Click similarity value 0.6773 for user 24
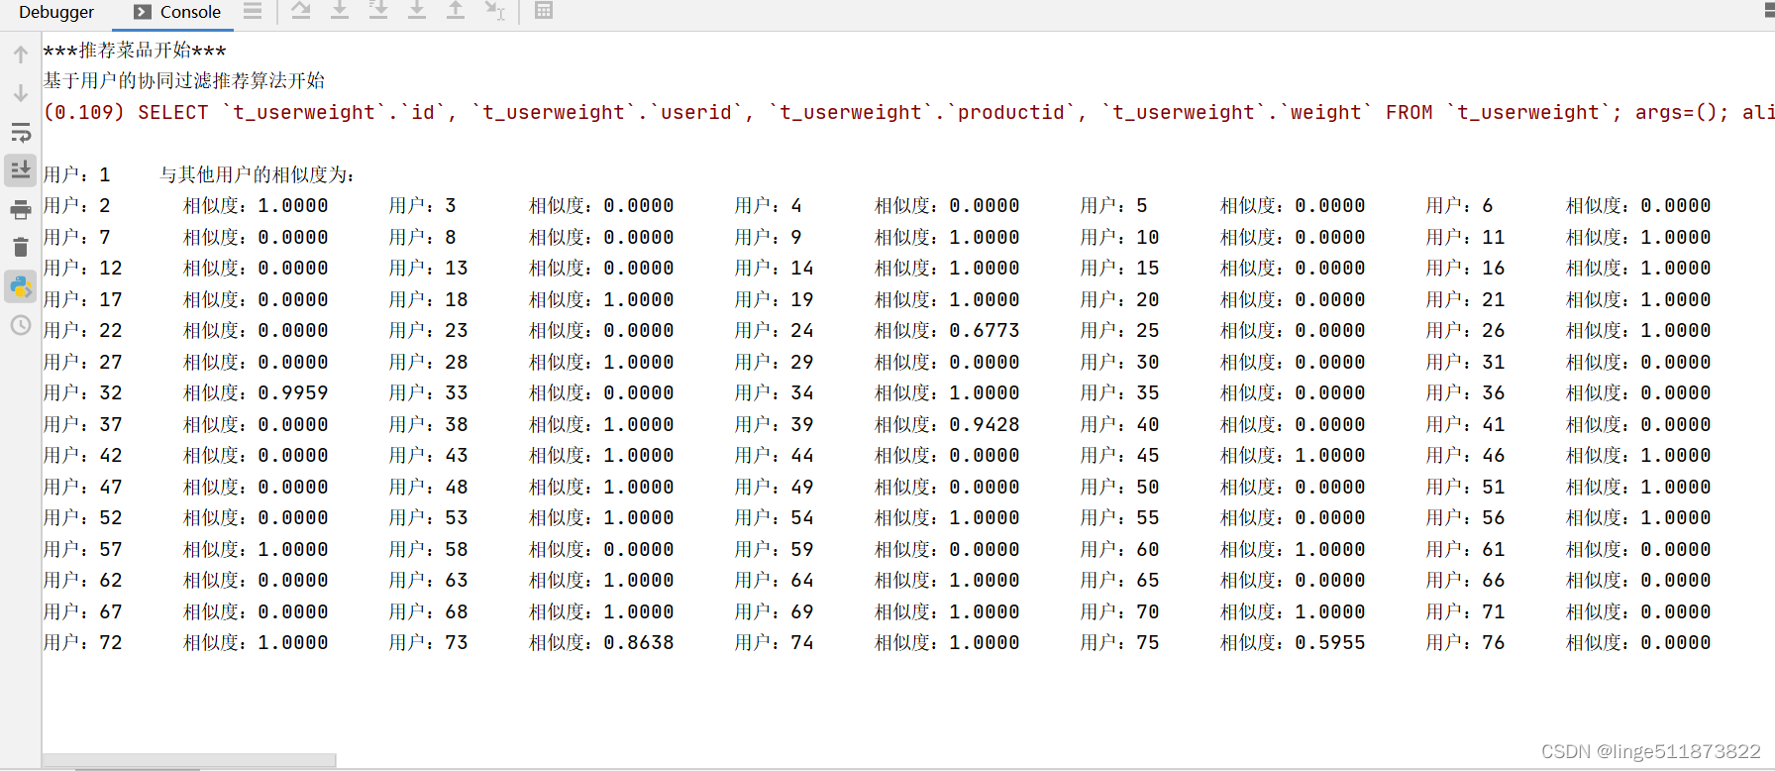The height and width of the screenshot is (771, 1775). [x=984, y=330]
